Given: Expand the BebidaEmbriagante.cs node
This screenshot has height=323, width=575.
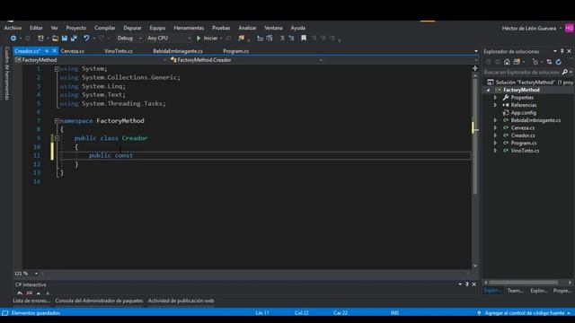Looking at the screenshot, I should (x=495, y=120).
